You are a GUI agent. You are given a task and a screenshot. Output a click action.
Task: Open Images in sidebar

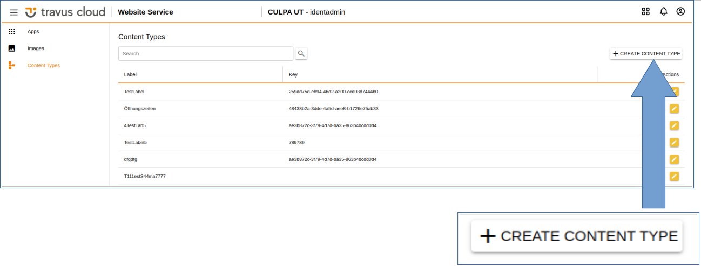[36, 48]
